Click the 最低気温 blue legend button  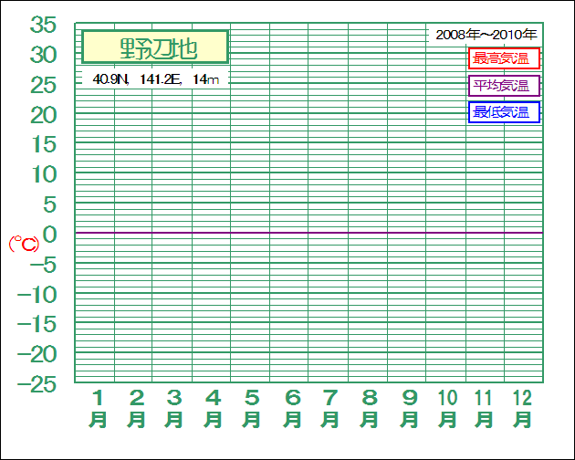pos(504,112)
